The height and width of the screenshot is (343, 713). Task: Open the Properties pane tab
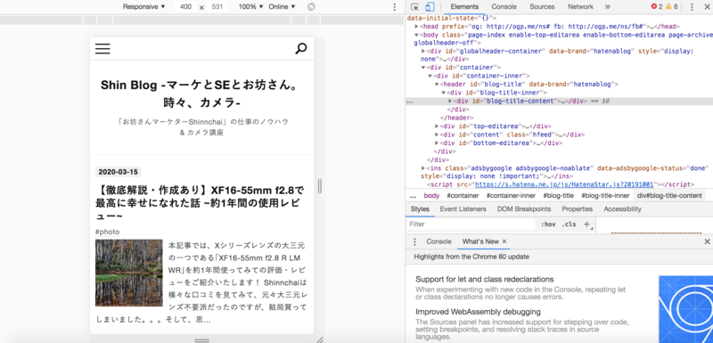pos(577,209)
